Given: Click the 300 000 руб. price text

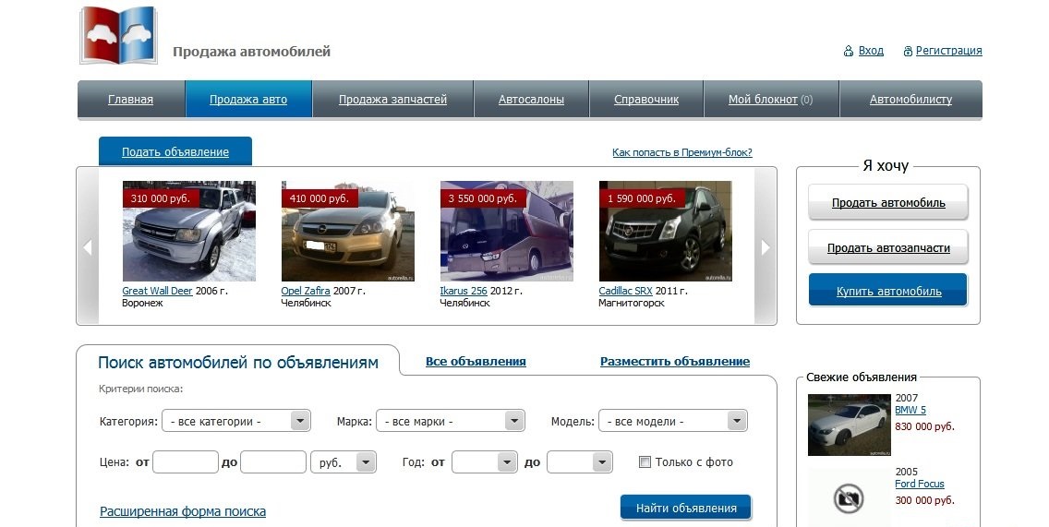Looking at the screenshot, I should pos(924,500).
